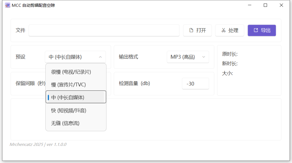292x163 pixels.
Task: Click the export icon on 导出 button
Action: click(x=256, y=30)
